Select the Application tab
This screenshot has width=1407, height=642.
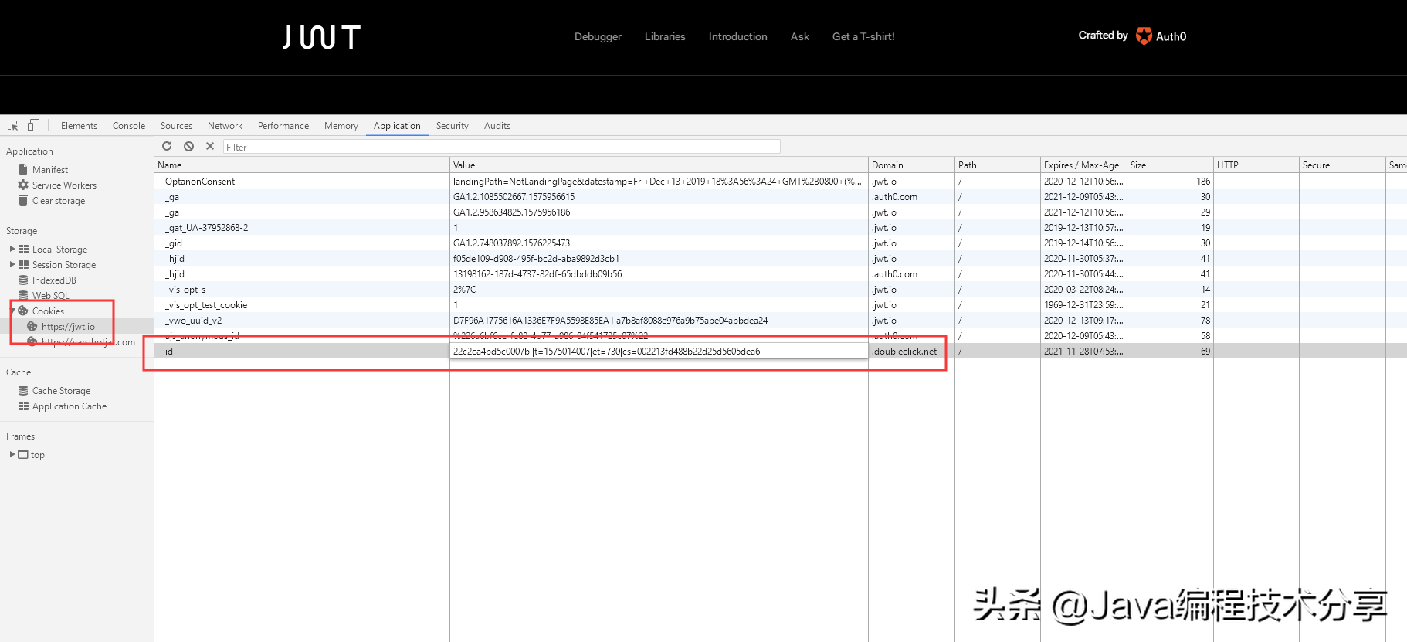(x=397, y=126)
